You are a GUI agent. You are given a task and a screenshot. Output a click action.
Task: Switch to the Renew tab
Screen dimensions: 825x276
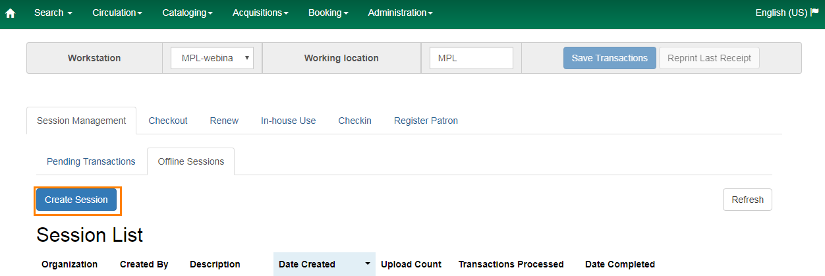pyautogui.click(x=224, y=121)
